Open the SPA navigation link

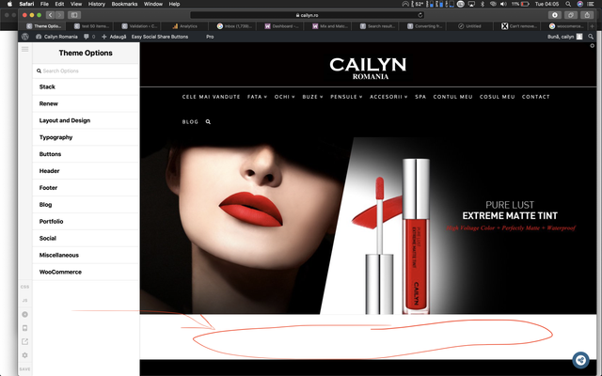[420, 97]
